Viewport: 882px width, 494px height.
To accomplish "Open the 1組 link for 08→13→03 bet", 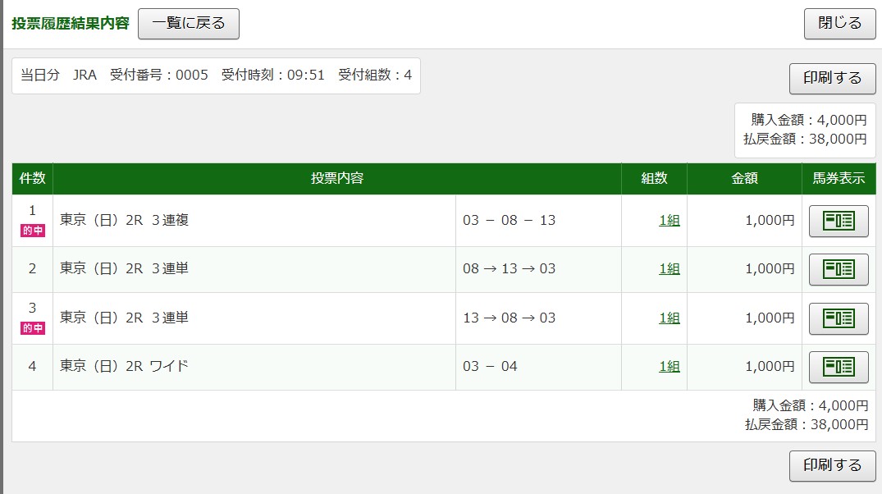I will [669, 269].
